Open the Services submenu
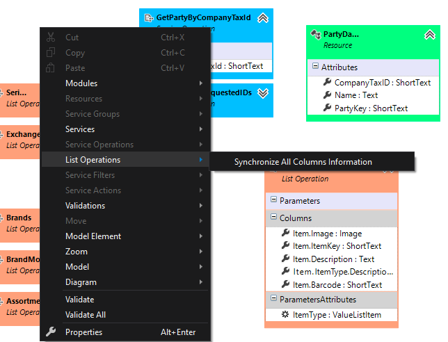This screenshot has height=342, width=448. click(x=125, y=129)
